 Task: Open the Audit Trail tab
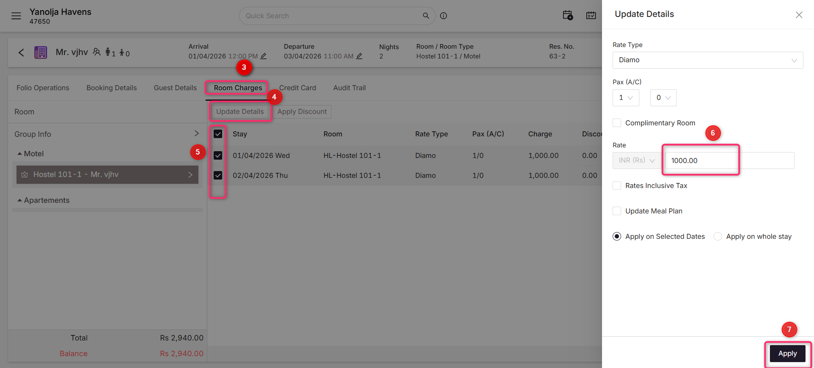(x=349, y=88)
